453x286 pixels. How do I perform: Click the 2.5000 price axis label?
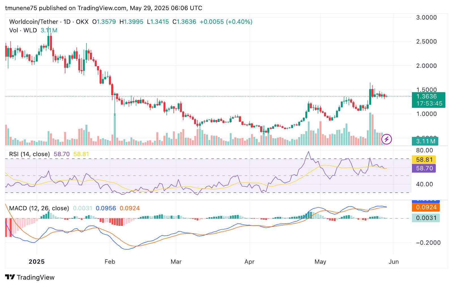pyautogui.click(x=426, y=42)
